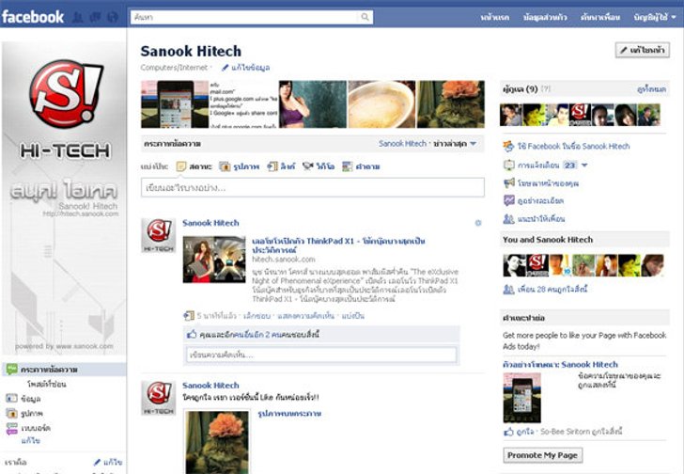This screenshot has height=474, width=684.
Task: Open the coffee cup photo thumbnail
Action: (381, 104)
